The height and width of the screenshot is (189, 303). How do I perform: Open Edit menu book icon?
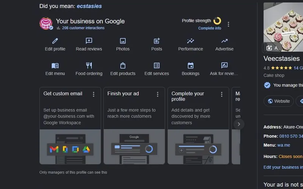[x=55, y=65]
